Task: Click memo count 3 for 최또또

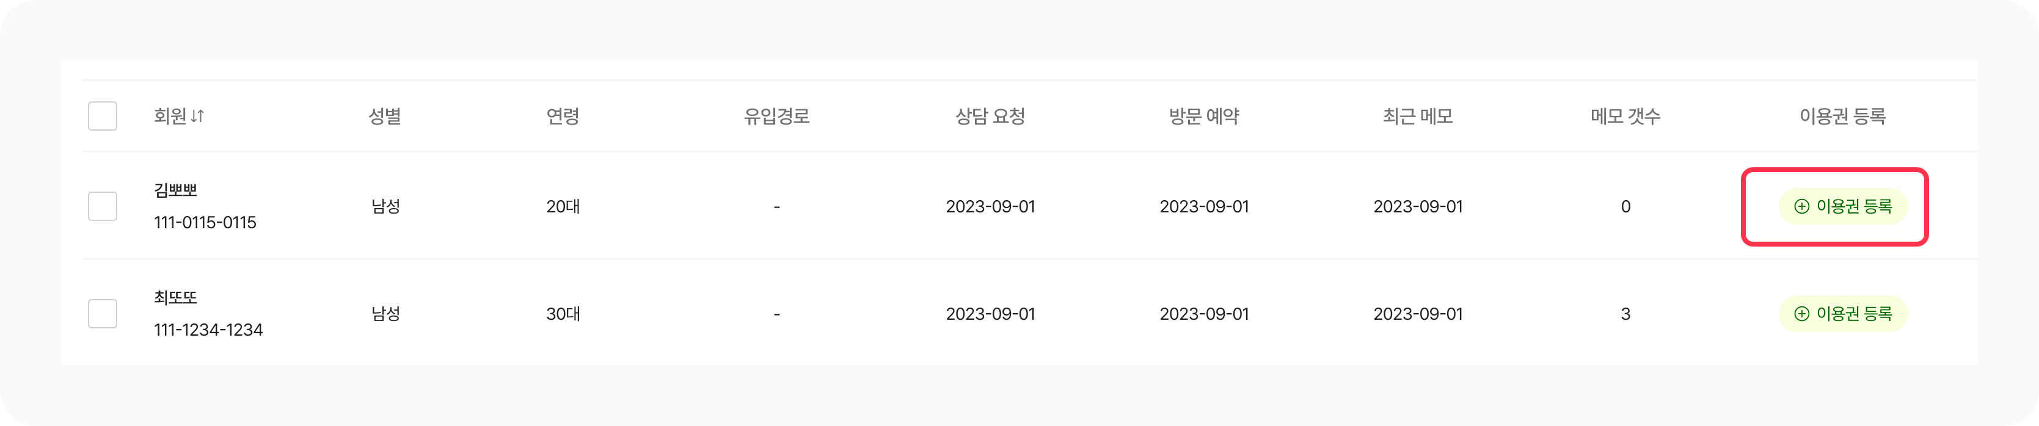Action: click(x=1625, y=314)
